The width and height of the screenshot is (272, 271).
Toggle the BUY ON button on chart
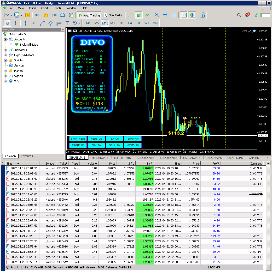coord(96,145)
